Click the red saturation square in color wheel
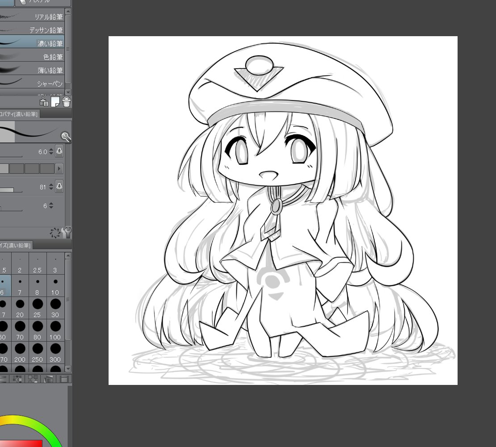The height and width of the screenshot is (447, 496). [x=21, y=443]
